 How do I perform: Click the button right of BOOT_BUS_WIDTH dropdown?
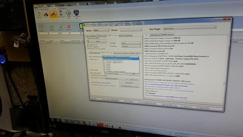134,74
